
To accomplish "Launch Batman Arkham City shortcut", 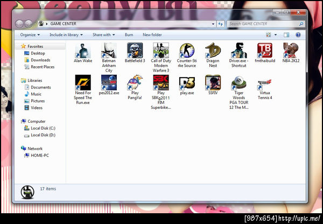I will click(109, 58).
